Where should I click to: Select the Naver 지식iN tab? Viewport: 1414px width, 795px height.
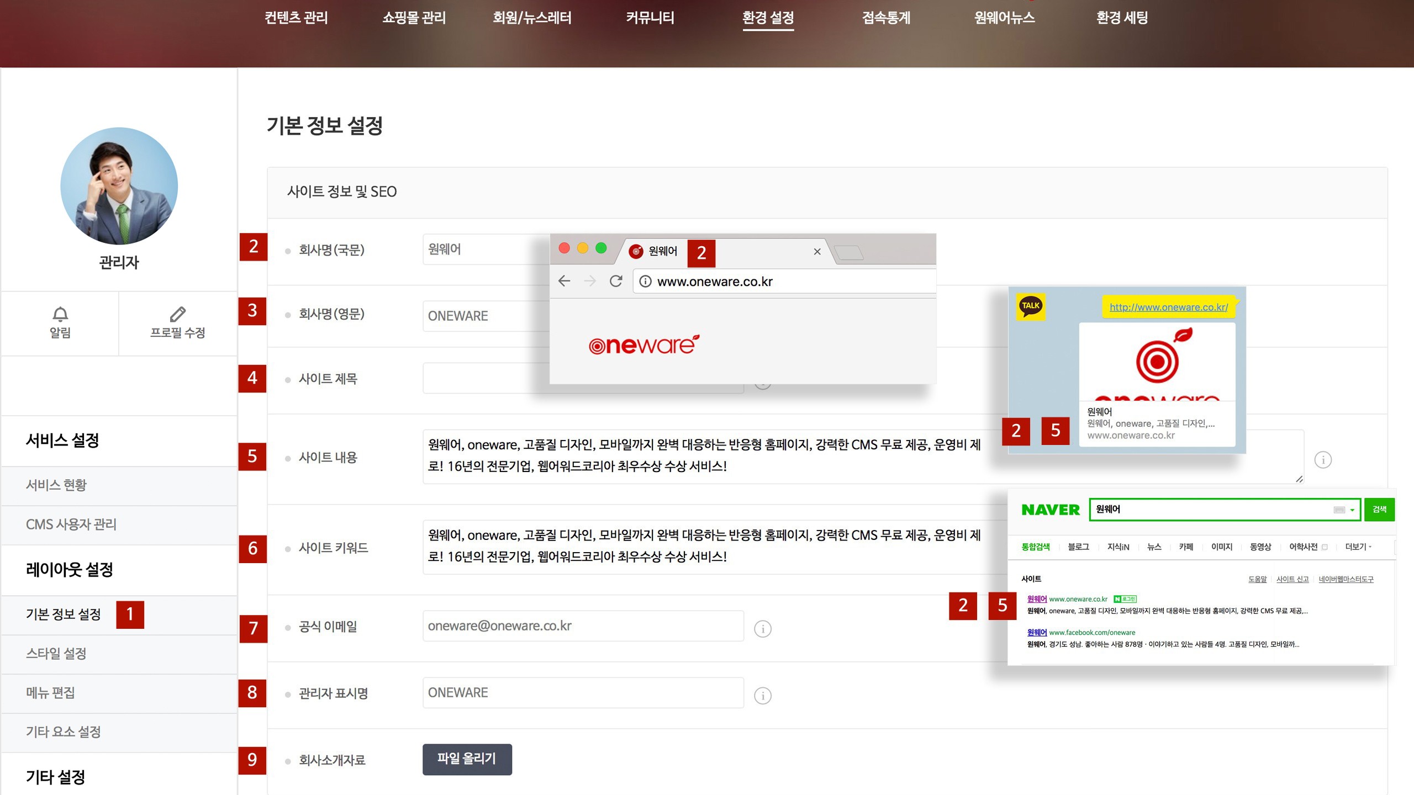(1118, 547)
